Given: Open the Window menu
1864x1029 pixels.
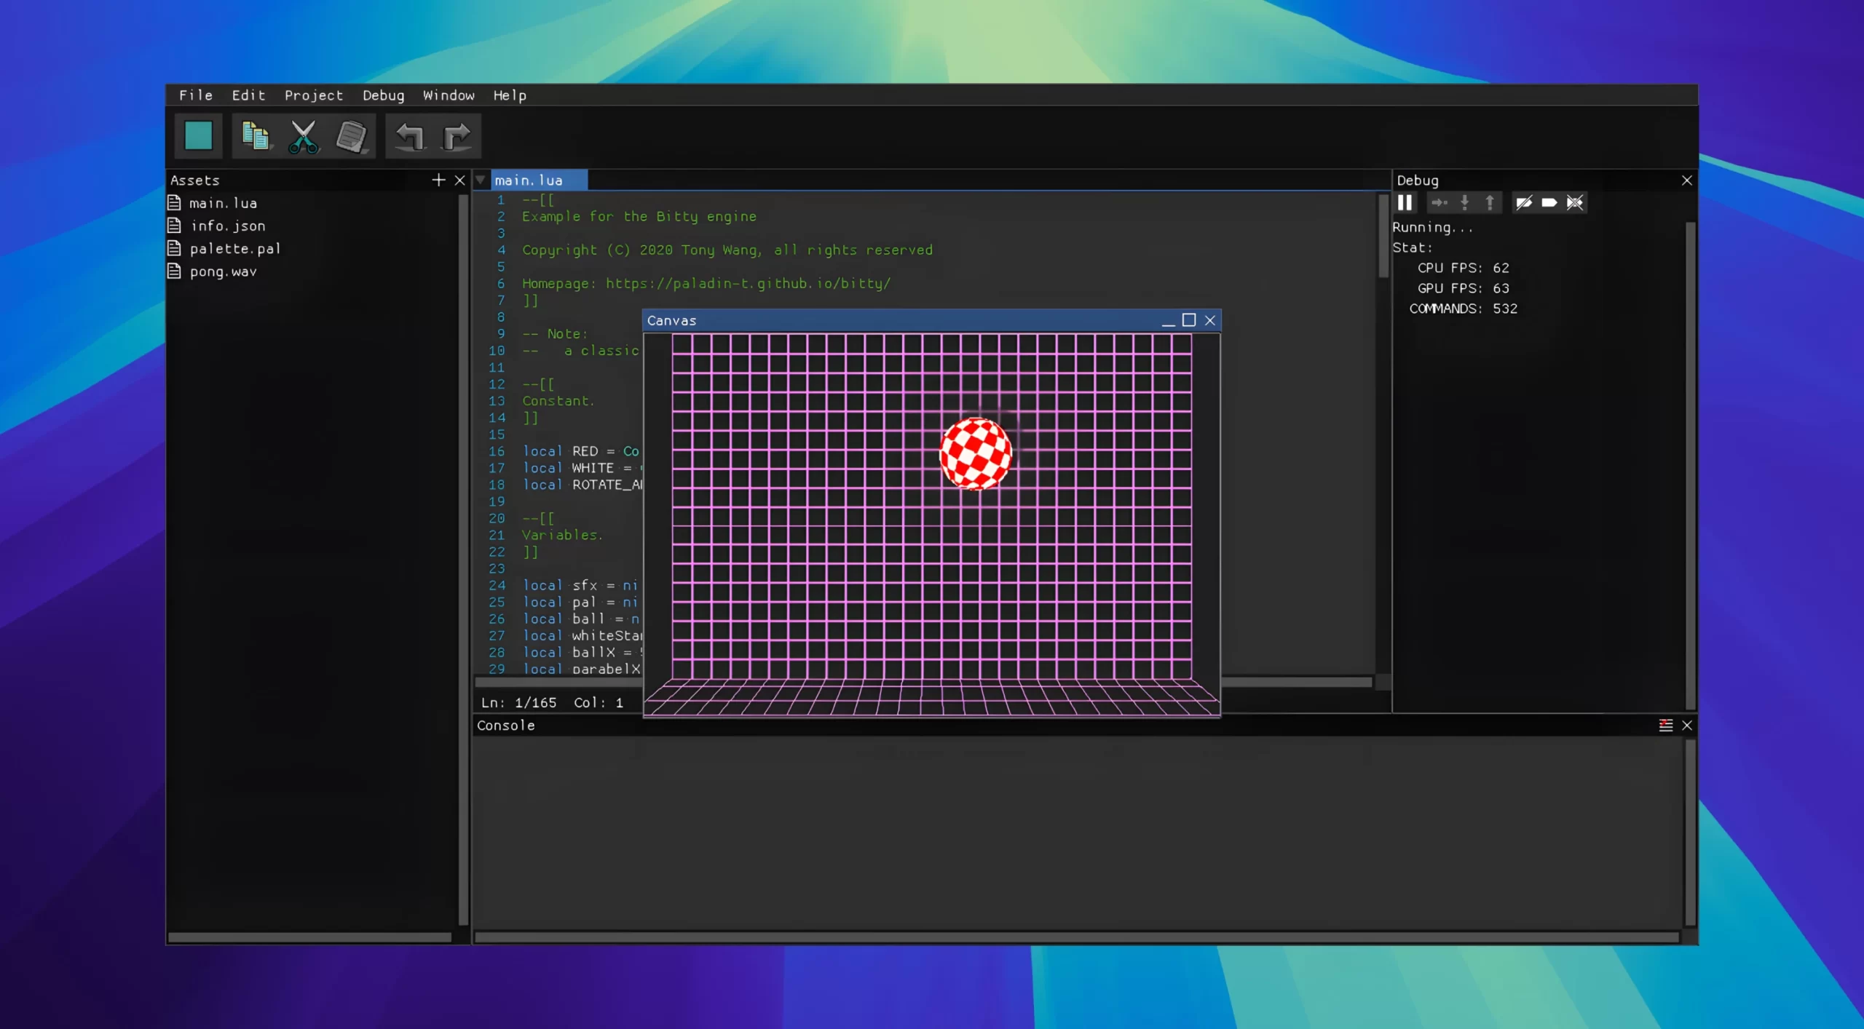Looking at the screenshot, I should click(449, 95).
